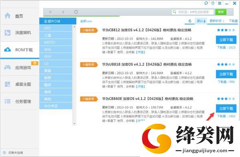Filter ROMs by HTC brand
This screenshot has width=240, height=157.
click(x=56, y=28)
